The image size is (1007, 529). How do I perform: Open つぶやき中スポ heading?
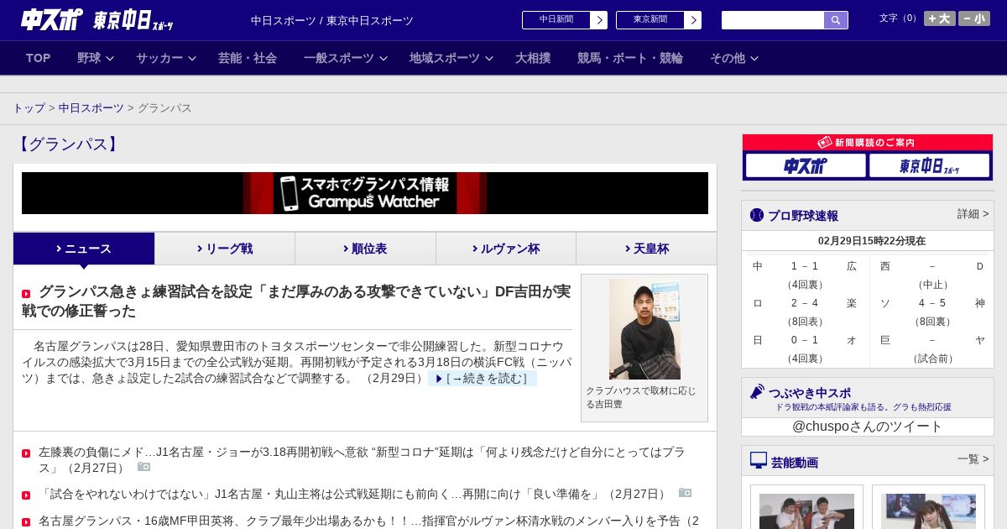click(x=809, y=393)
